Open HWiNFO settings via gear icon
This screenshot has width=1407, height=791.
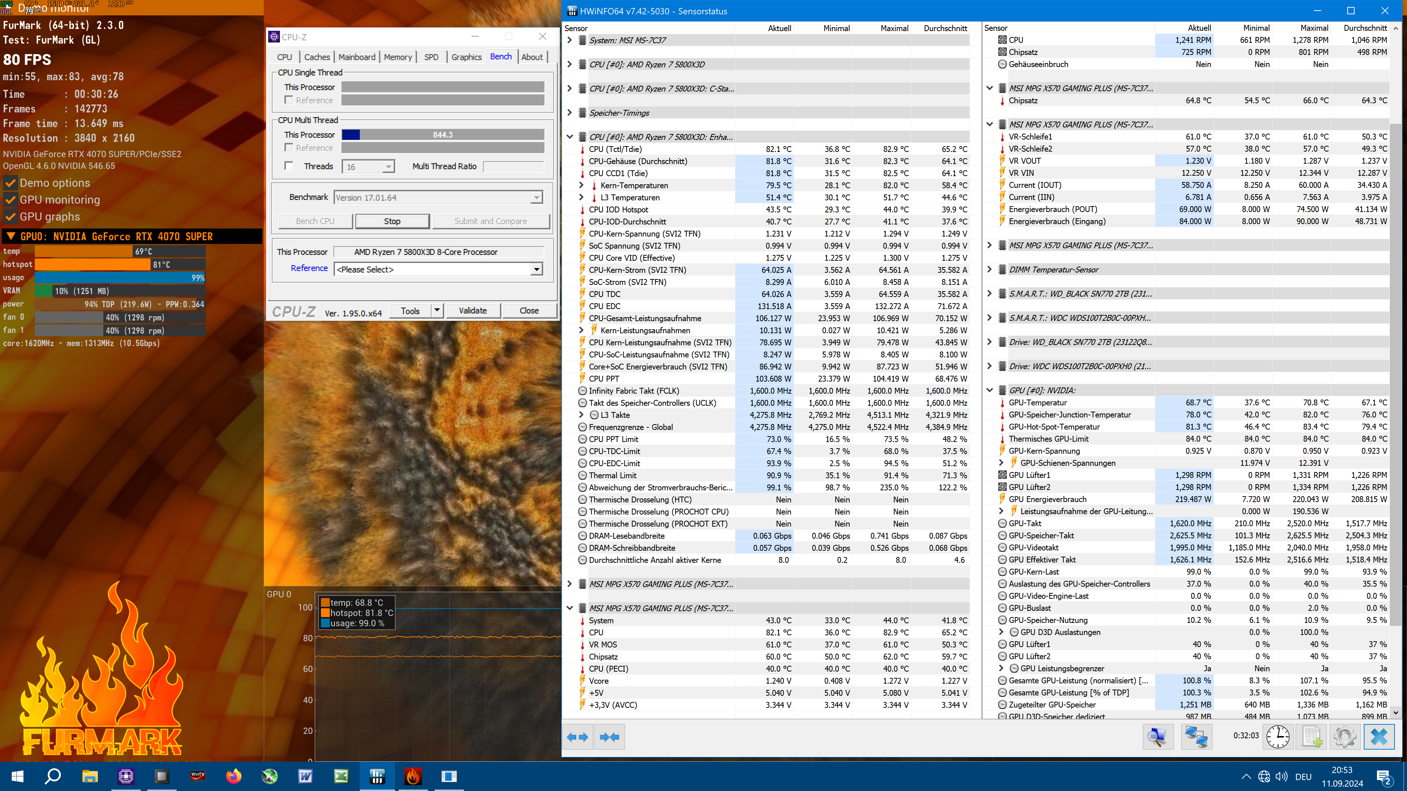1346,736
